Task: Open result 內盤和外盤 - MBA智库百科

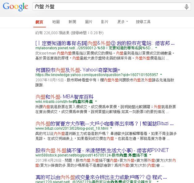Action: tap(64, 97)
